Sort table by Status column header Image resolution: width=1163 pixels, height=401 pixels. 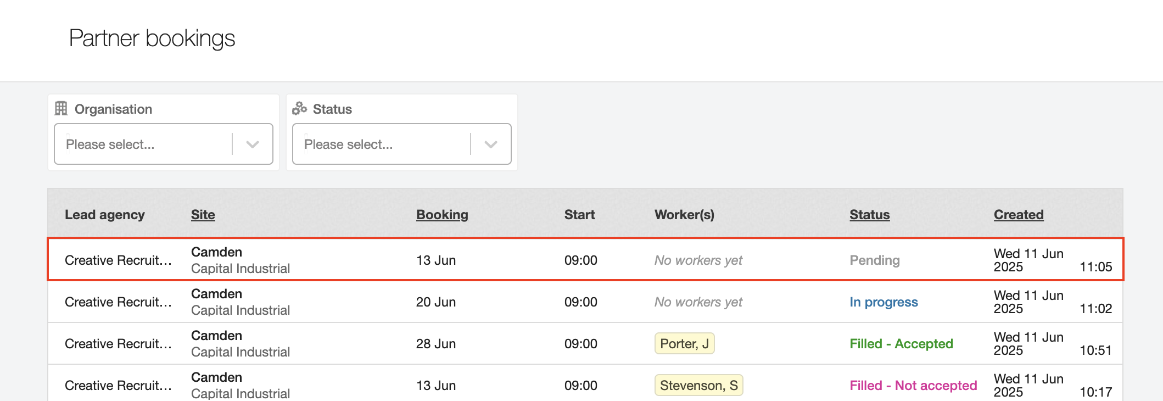tap(869, 215)
